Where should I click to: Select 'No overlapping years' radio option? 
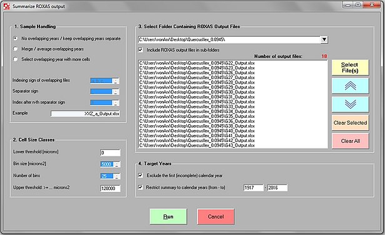tap(16, 39)
